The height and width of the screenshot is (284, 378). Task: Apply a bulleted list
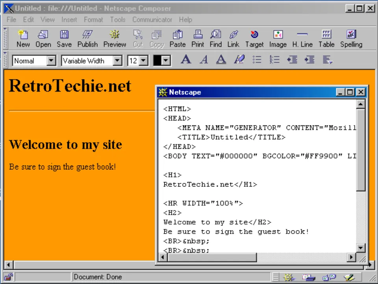(257, 60)
